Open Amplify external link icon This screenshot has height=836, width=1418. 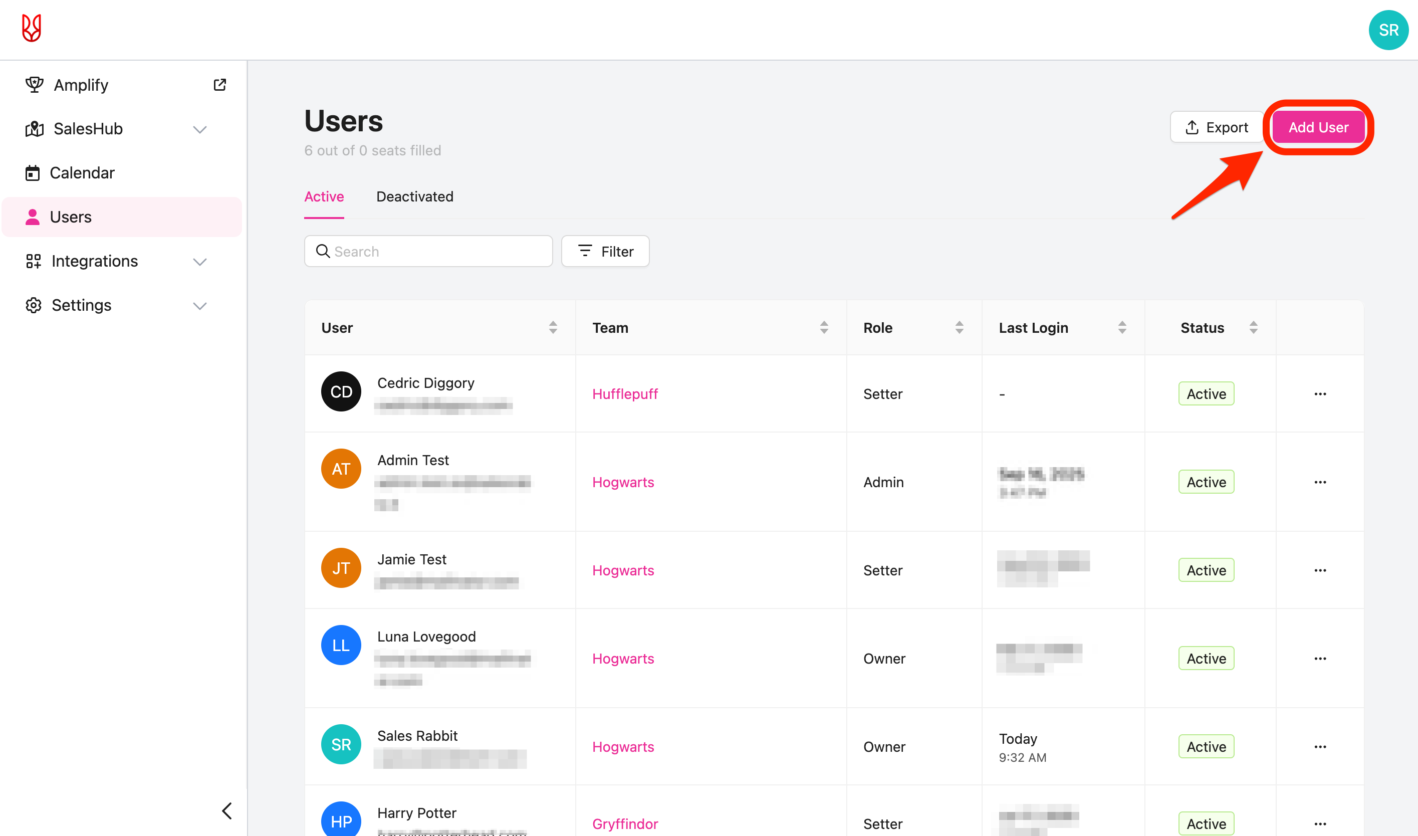pyautogui.click(x=219, y=85)
